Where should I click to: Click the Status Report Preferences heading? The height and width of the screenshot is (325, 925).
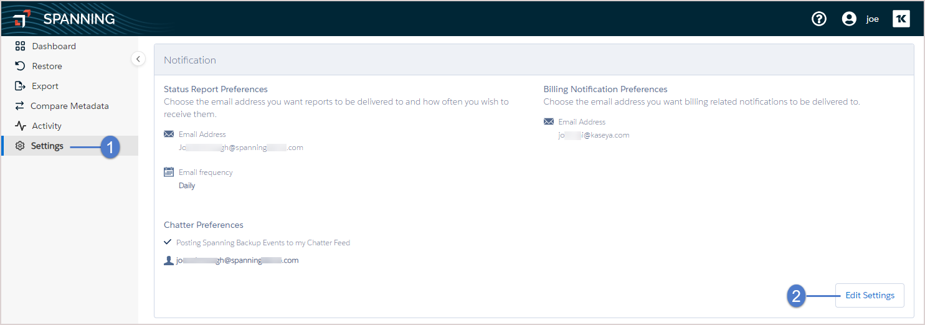(x=216, y=89)
